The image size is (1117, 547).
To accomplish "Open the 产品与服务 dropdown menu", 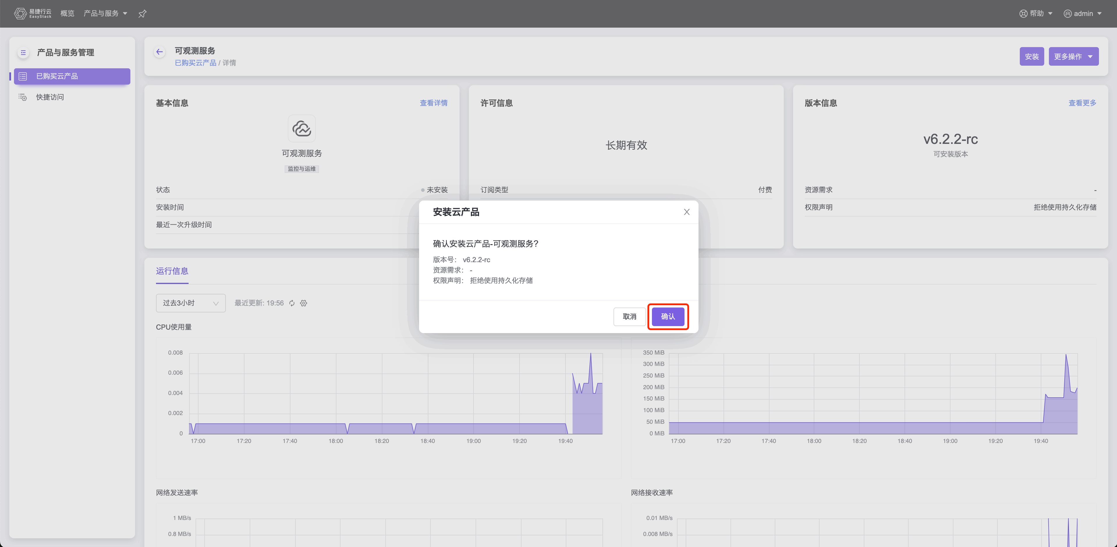I will tap(105, 13).
